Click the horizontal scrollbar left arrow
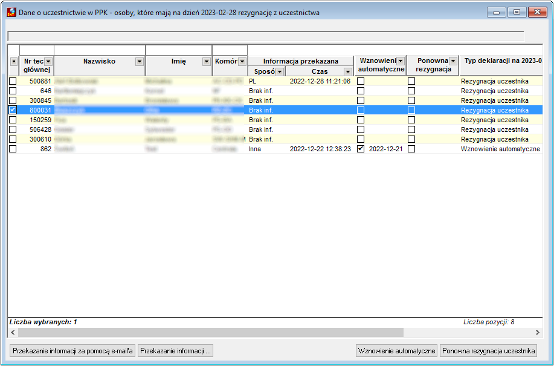 coord(13,332)
